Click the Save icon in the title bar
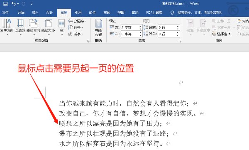The image size is (249, 150). tap(5, 4)
